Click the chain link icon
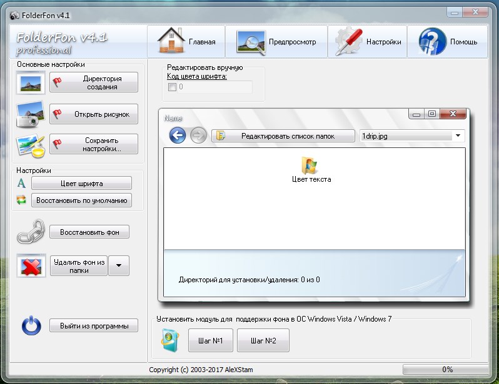Screen dimensions: 499x384 coord(31,232)
